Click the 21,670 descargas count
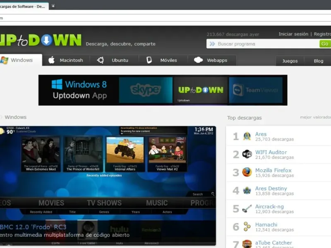 274,157
